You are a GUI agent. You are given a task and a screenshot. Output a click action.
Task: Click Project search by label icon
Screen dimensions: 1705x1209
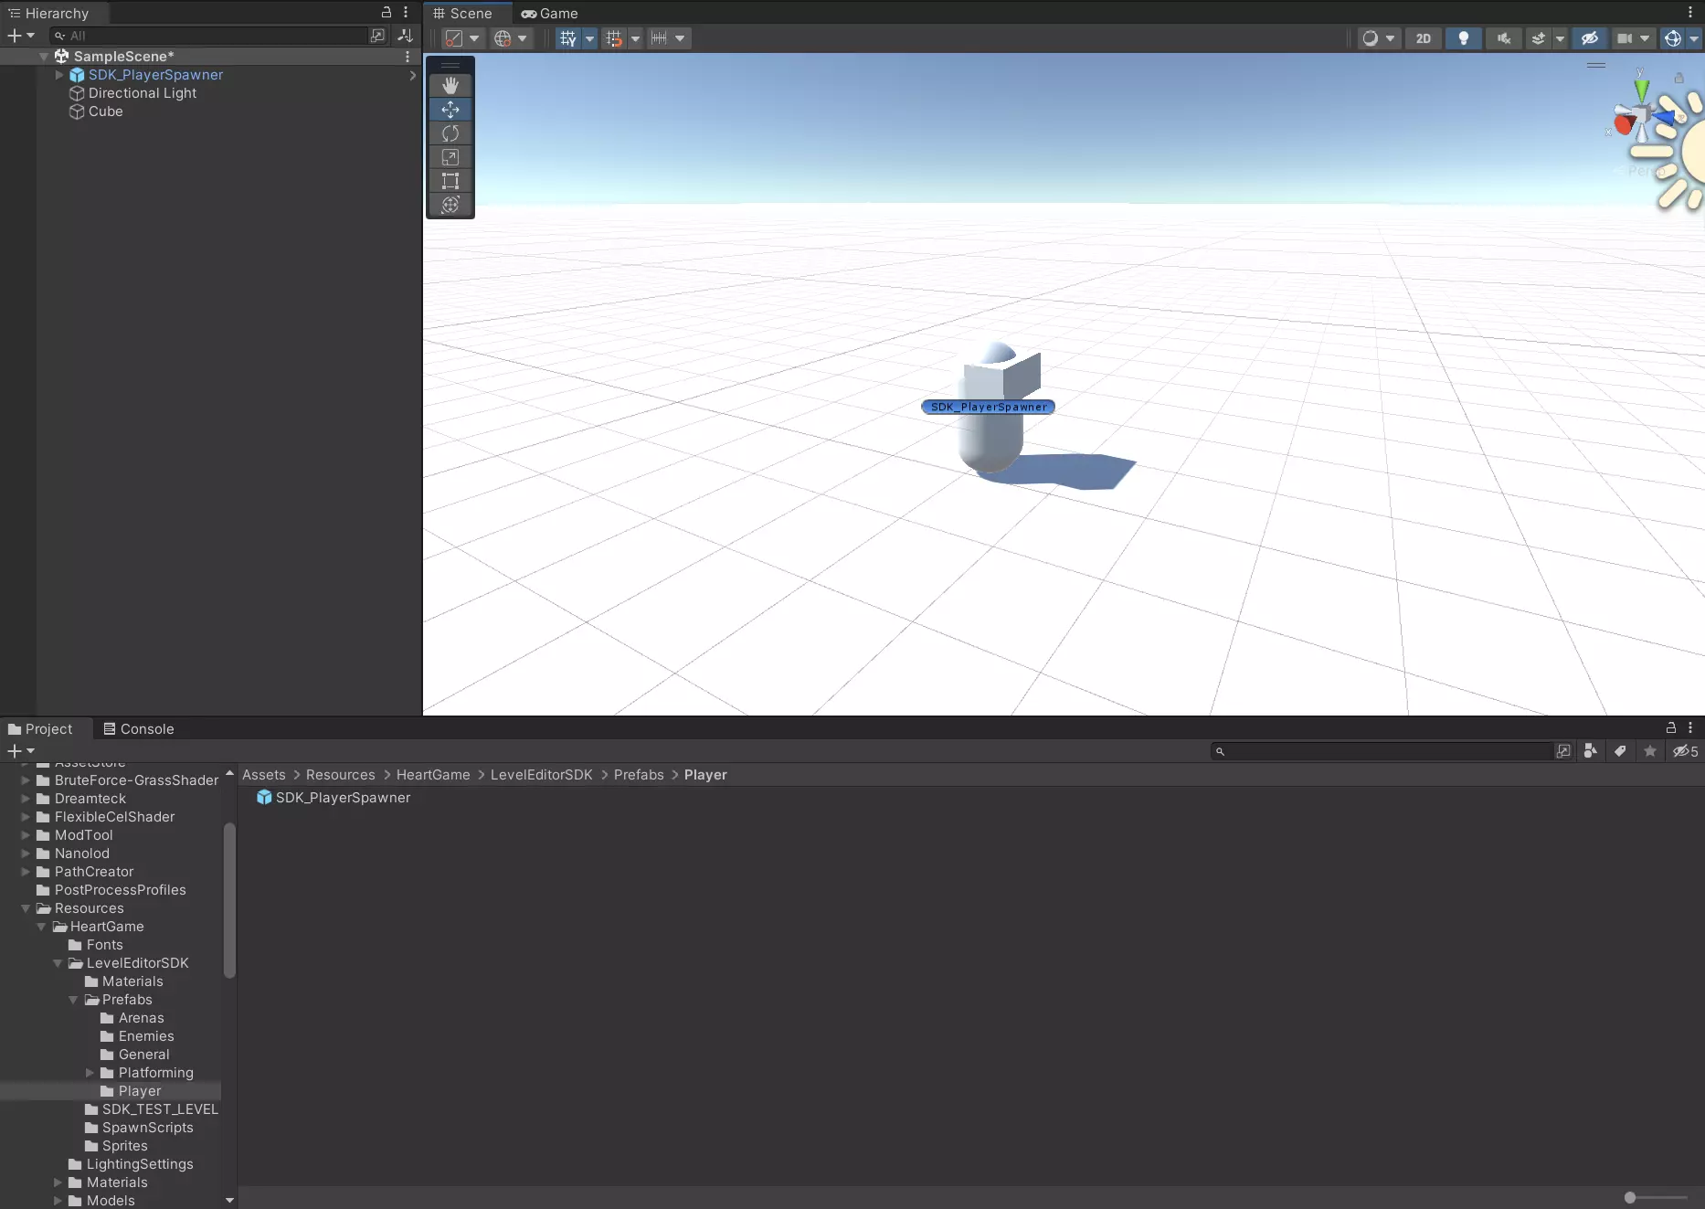[1620, 751]
